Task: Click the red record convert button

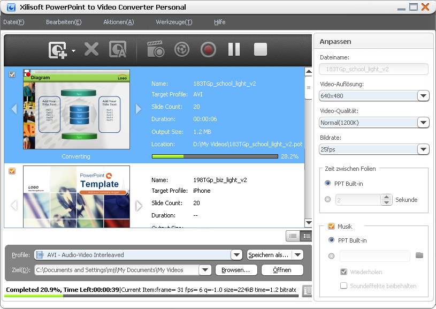Action: tap(208, 50)
